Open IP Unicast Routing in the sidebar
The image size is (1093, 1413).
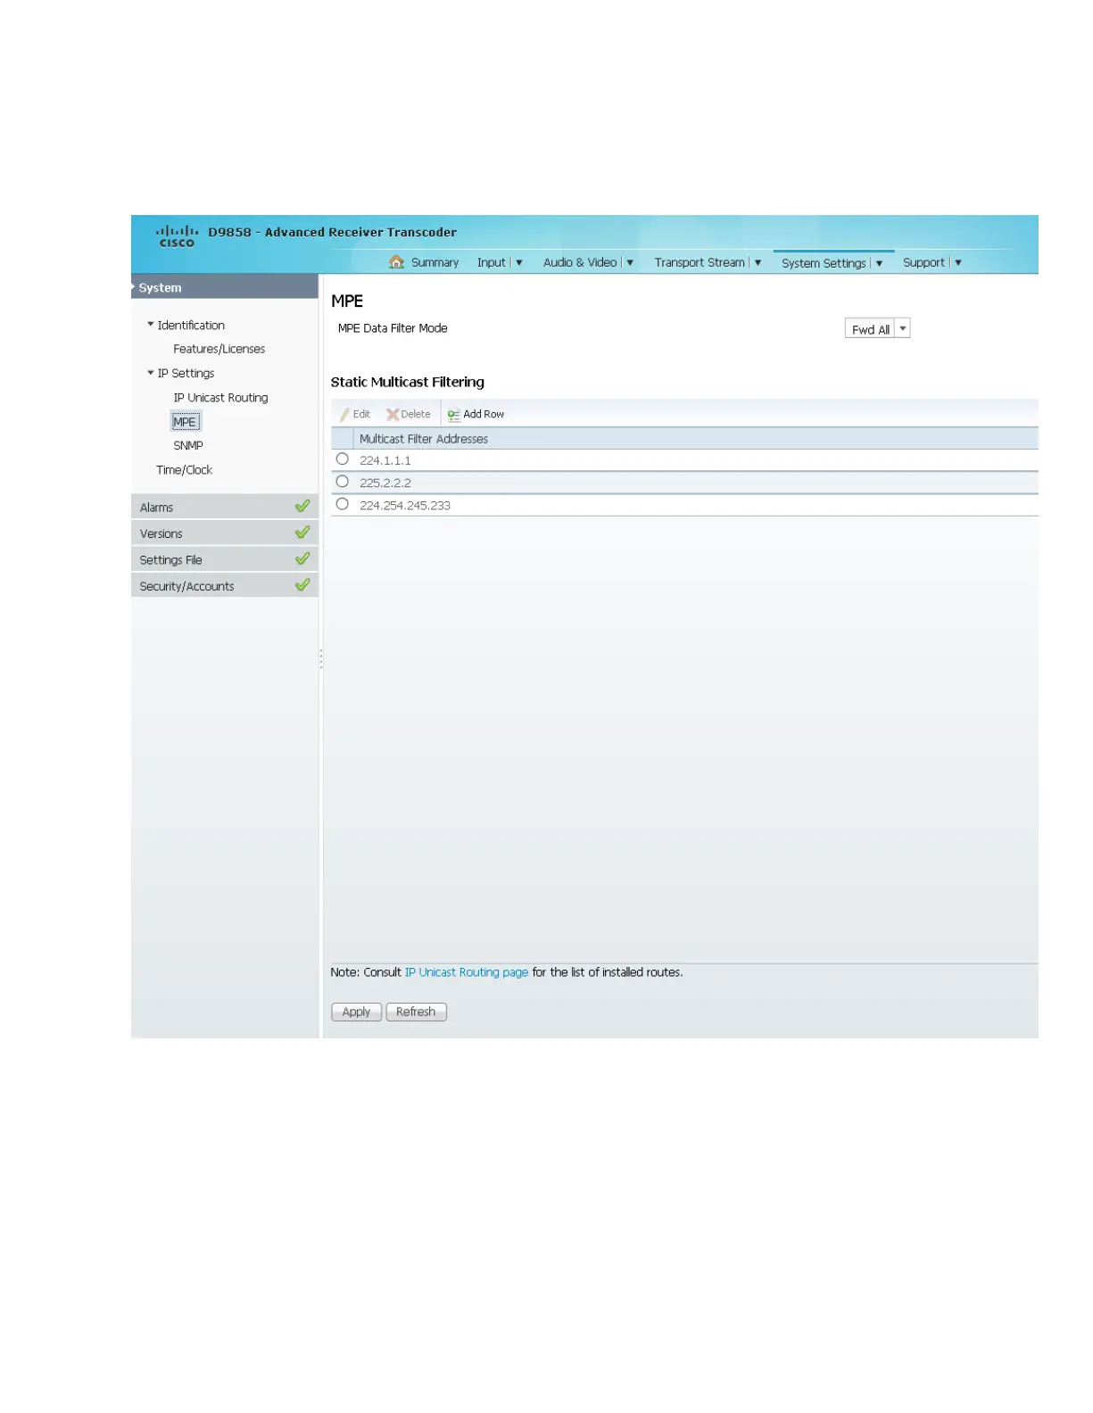pos(220,398)
